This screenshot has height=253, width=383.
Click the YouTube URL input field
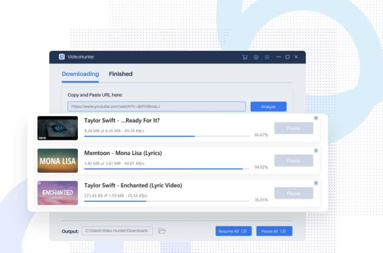click(x=157, y=107)
